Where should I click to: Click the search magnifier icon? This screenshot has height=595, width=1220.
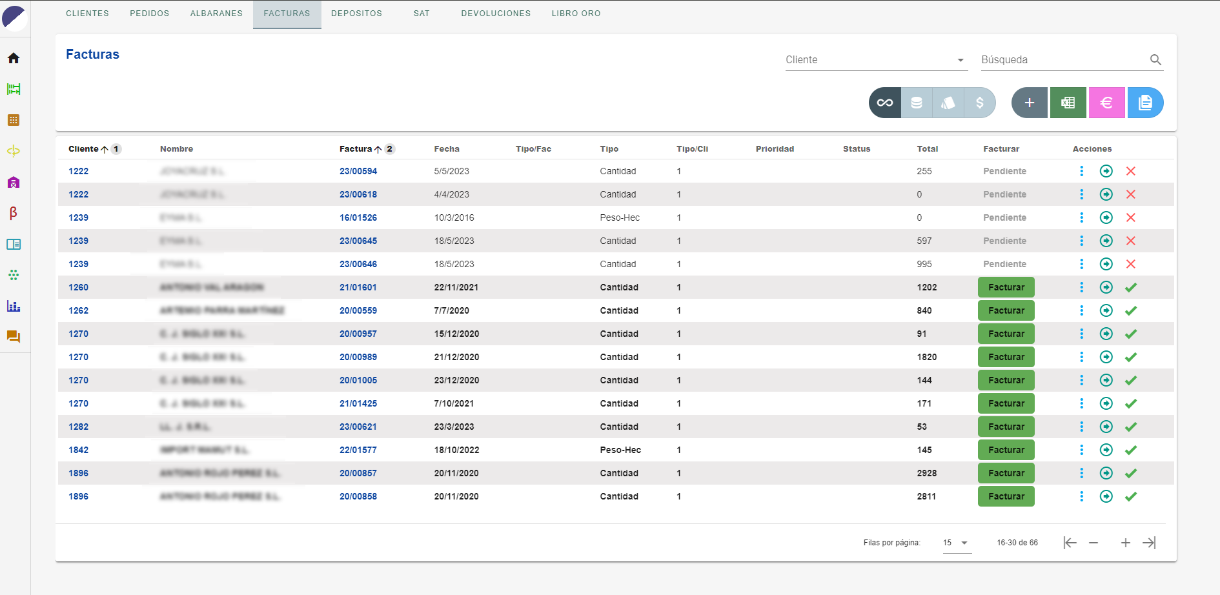point(1155,60)
